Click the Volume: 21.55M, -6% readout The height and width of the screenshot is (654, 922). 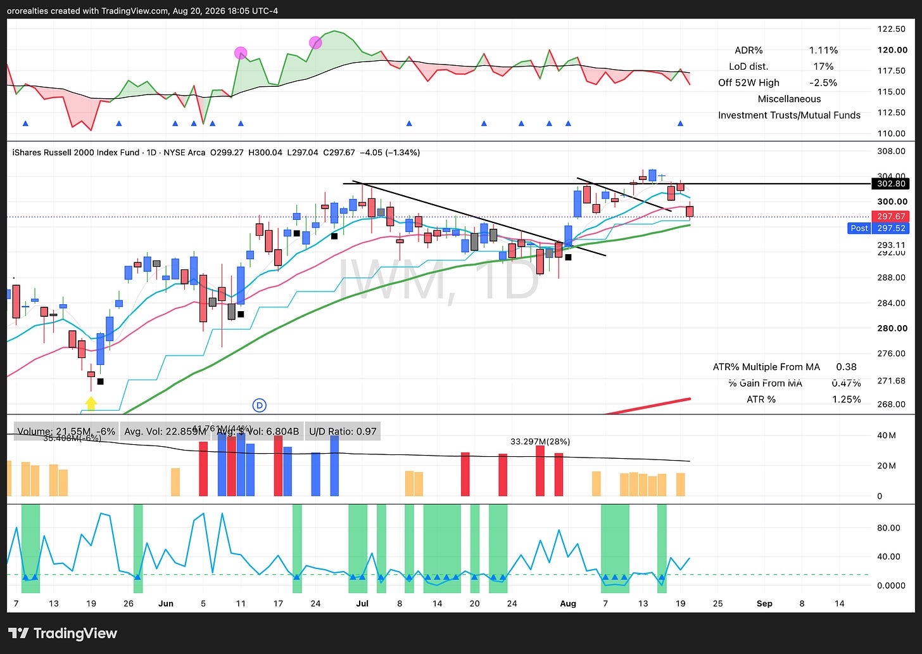click(x=66, y=432)
